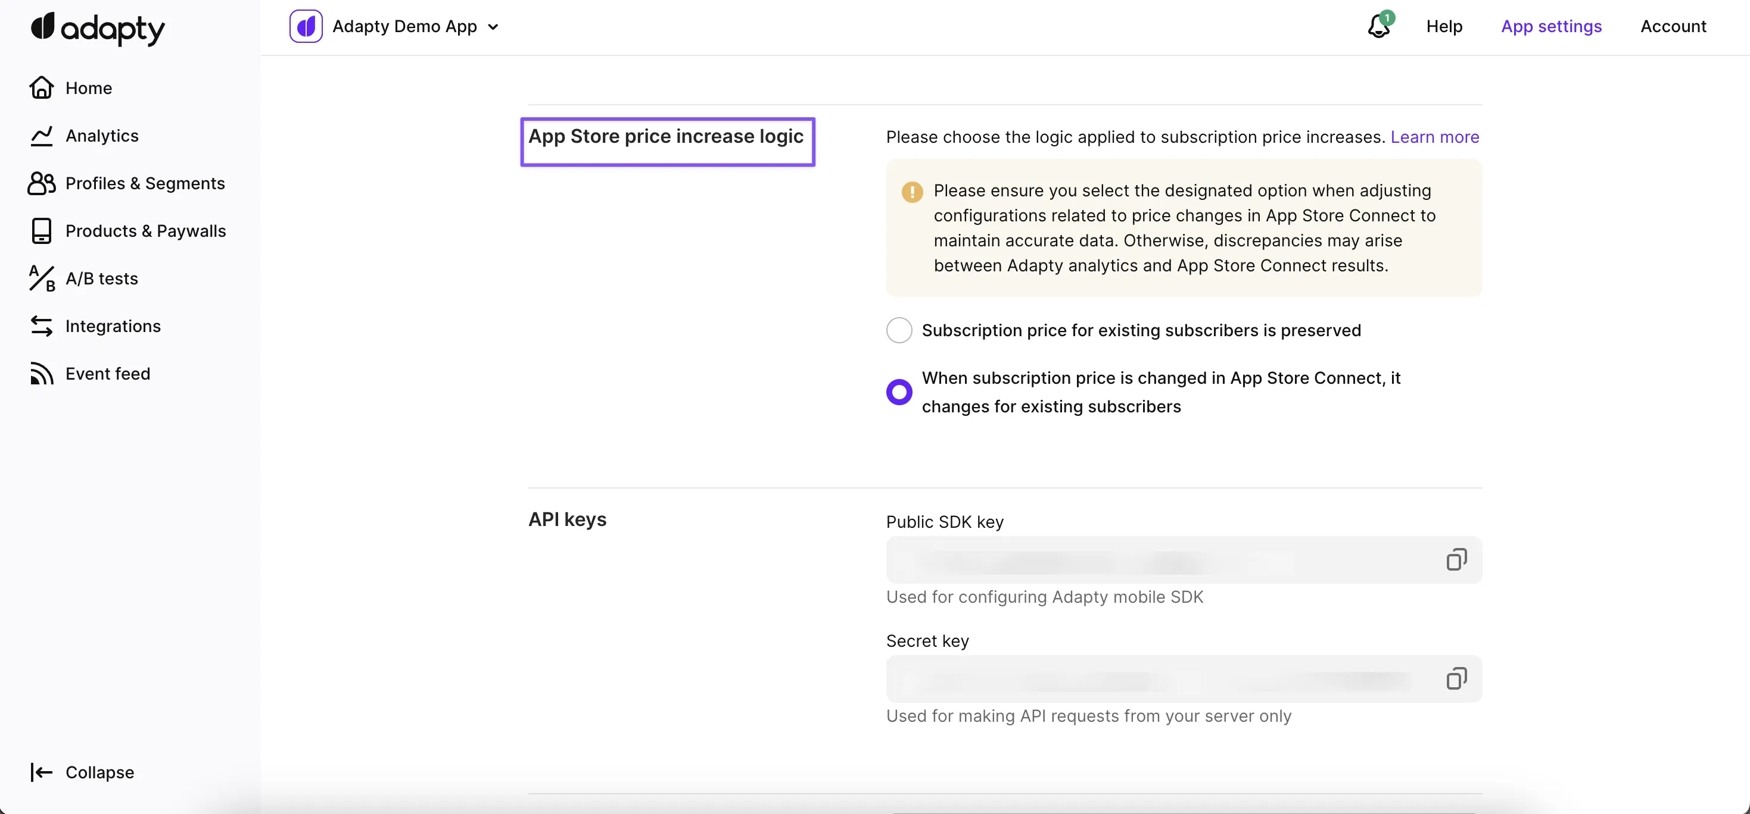Open the Help menu
This screenshot has width=1750, height=814.
[x=1444, y=26]
